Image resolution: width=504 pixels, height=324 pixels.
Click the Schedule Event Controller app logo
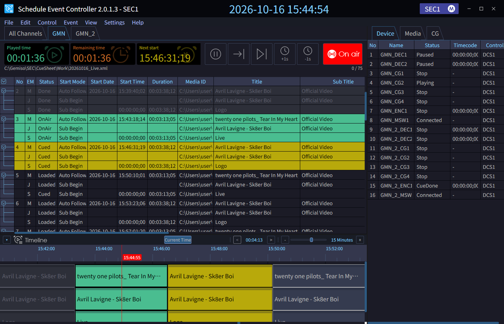[9, 9]
